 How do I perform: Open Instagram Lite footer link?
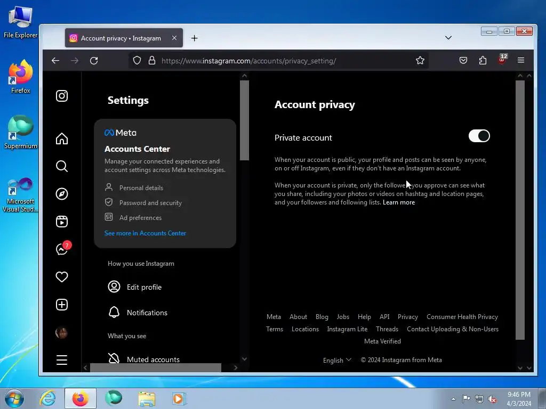tap(347, 329)
